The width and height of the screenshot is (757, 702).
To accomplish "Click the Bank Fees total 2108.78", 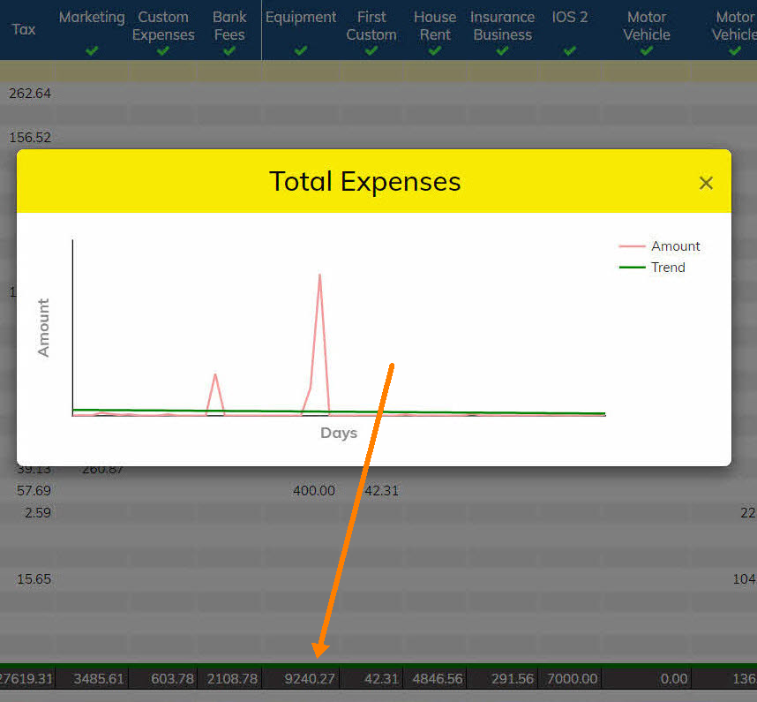I will [230, 679].
